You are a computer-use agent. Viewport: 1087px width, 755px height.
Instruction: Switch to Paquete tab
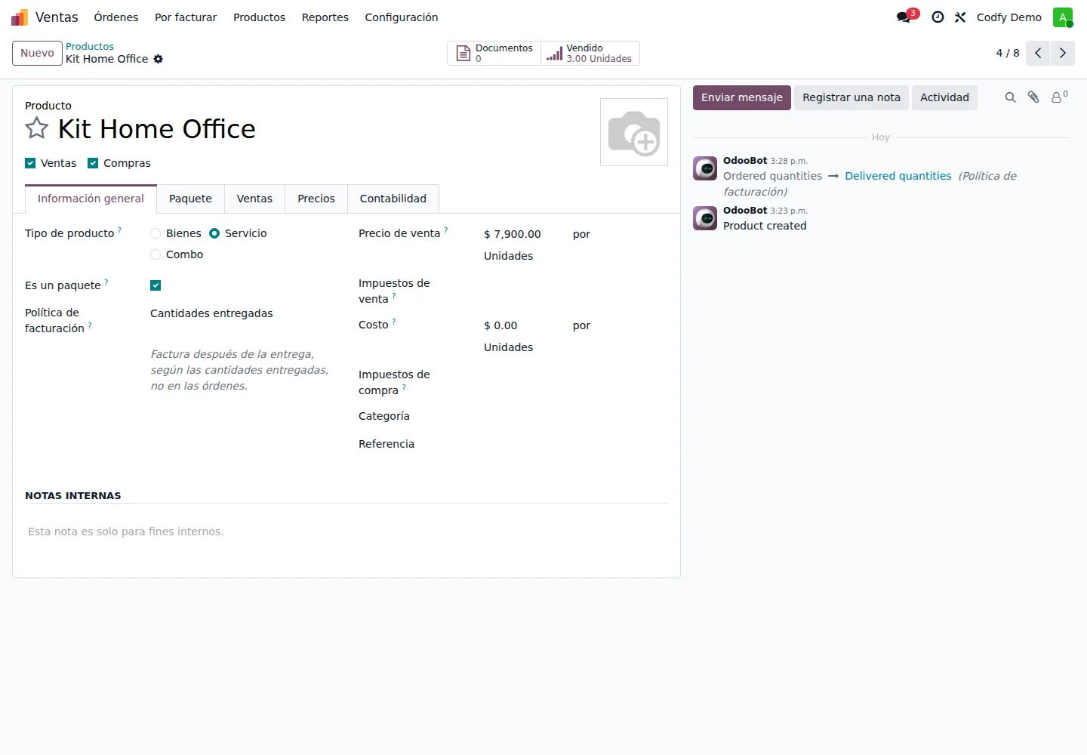click(190, 199)
